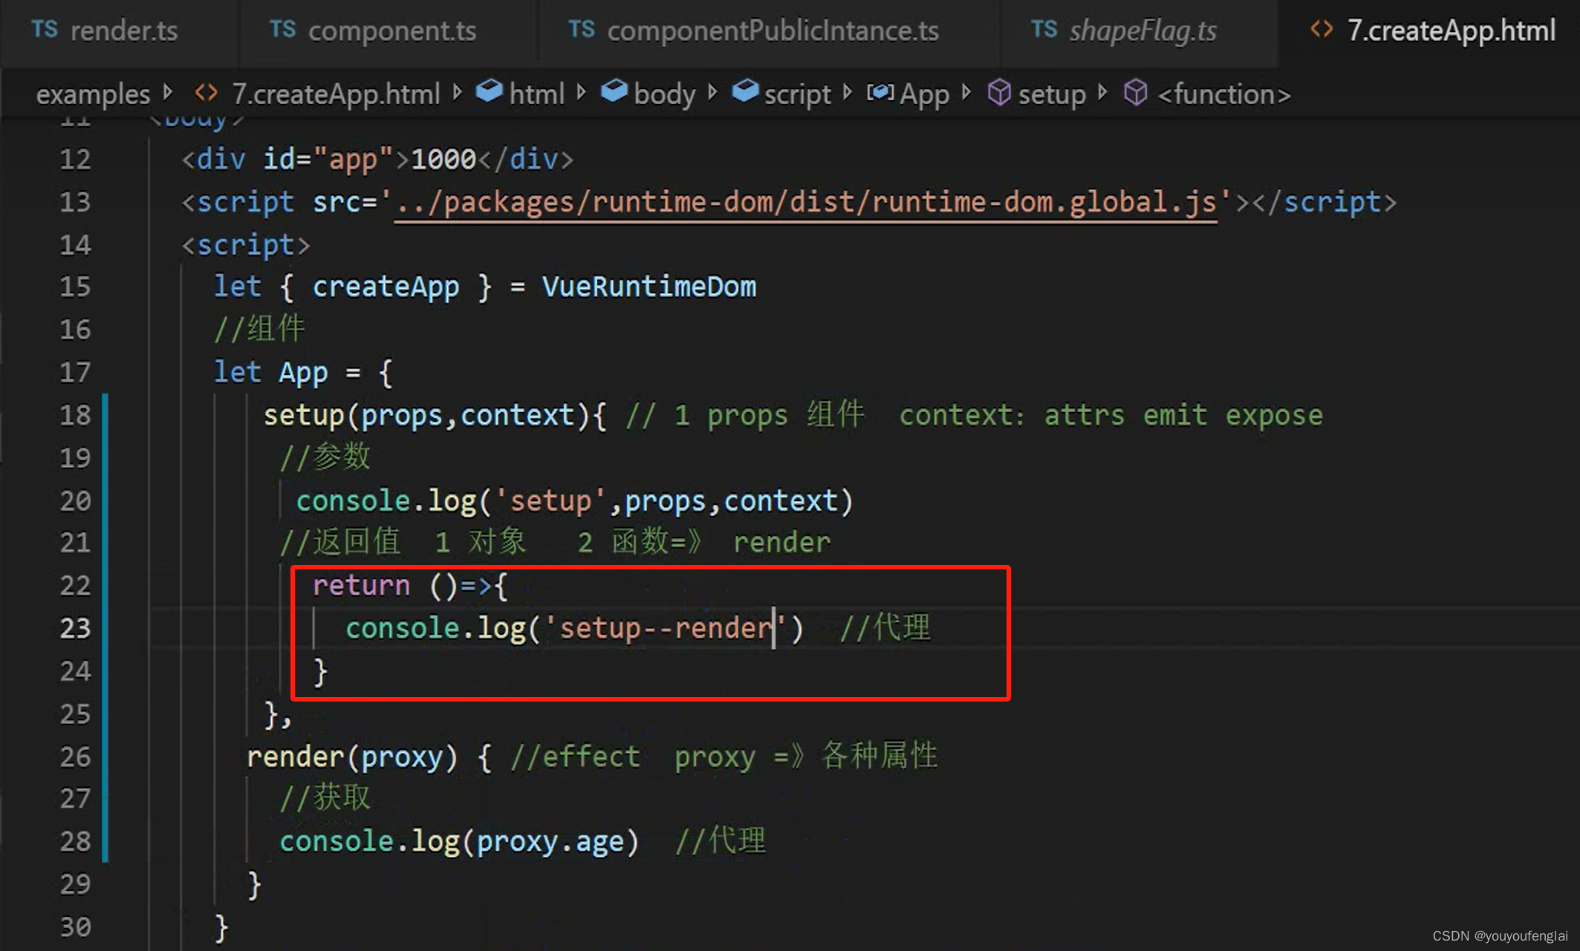Select the App breadcrumb segment

924,94
